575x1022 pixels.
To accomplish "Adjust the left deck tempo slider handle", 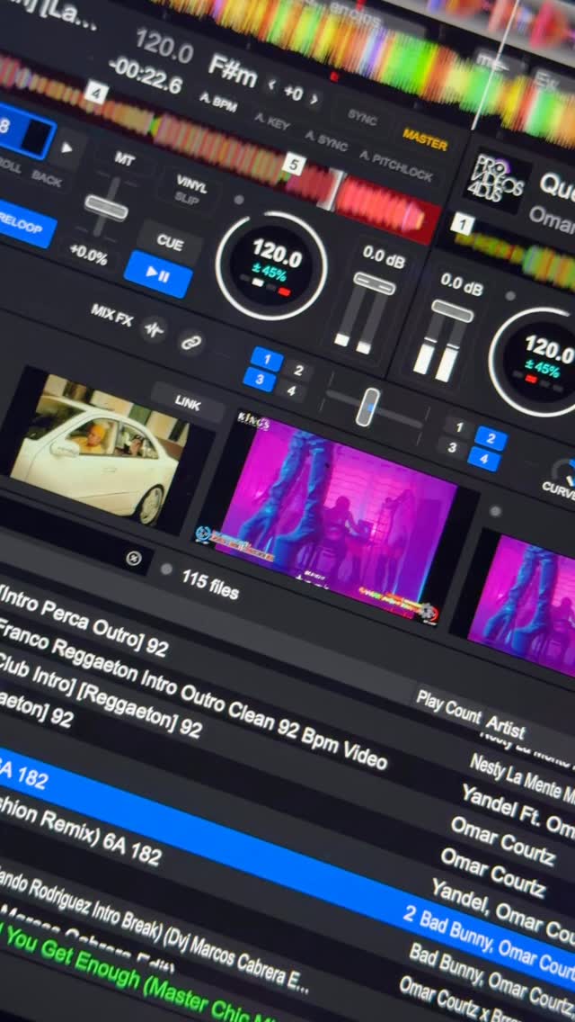I will pyautogui.click(x=106, y=207).
